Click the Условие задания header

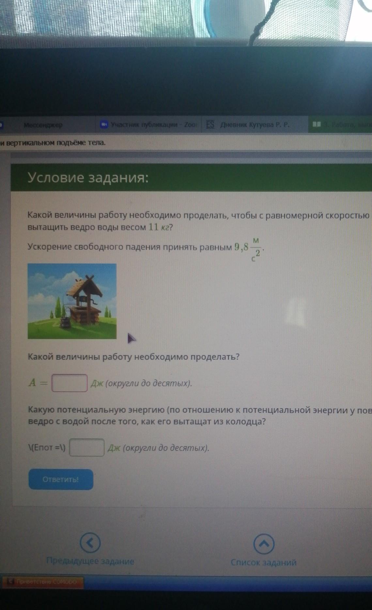[x=88, y=178]
